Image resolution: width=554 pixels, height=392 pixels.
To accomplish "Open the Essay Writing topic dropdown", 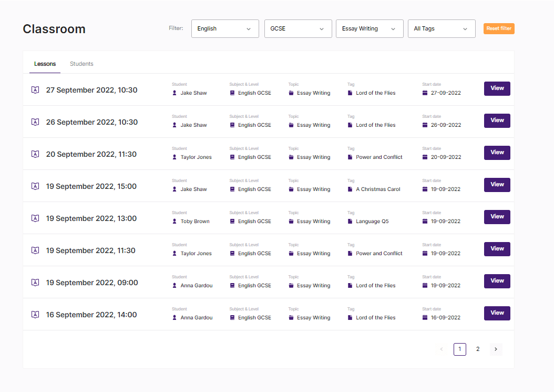I will (x=370, y=29).
